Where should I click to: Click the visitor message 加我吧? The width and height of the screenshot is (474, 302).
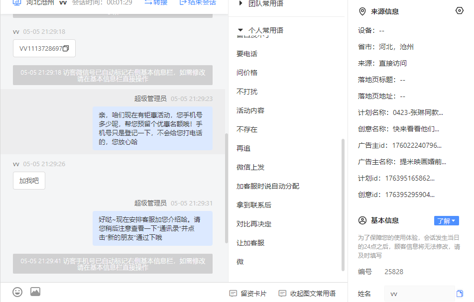point(29,181)
